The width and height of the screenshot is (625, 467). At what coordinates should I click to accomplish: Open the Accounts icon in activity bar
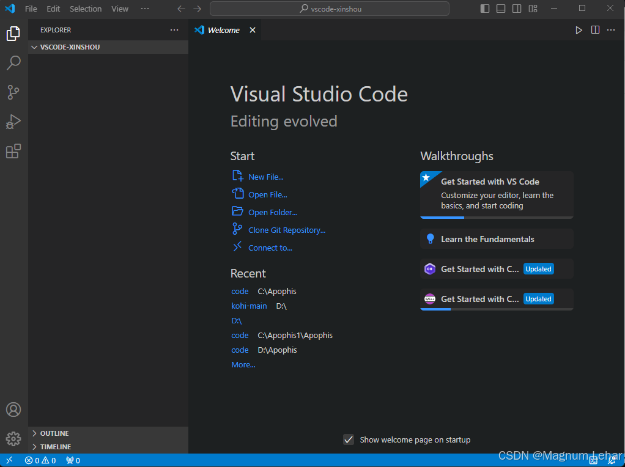tap(13, 410)
